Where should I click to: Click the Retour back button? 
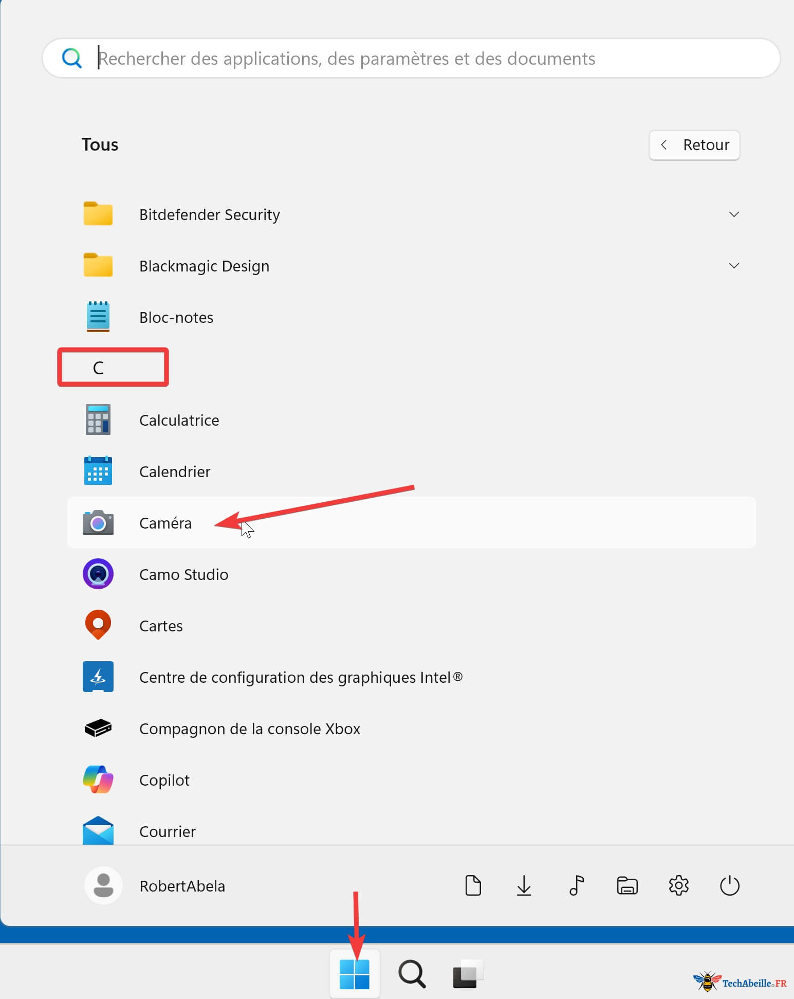click(x=694, y=145)
